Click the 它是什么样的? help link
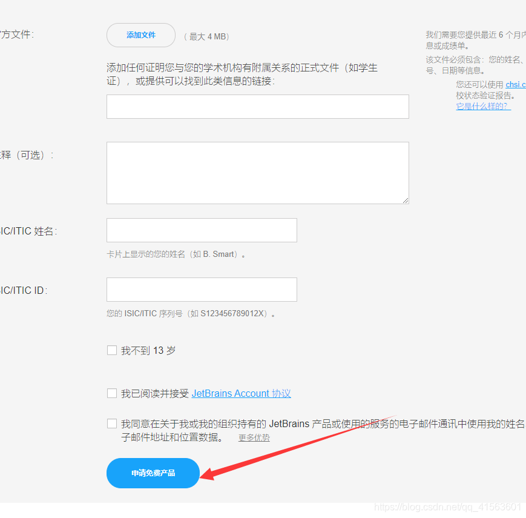The height and width of the screenshot is (518, 526). click(482, 105)
